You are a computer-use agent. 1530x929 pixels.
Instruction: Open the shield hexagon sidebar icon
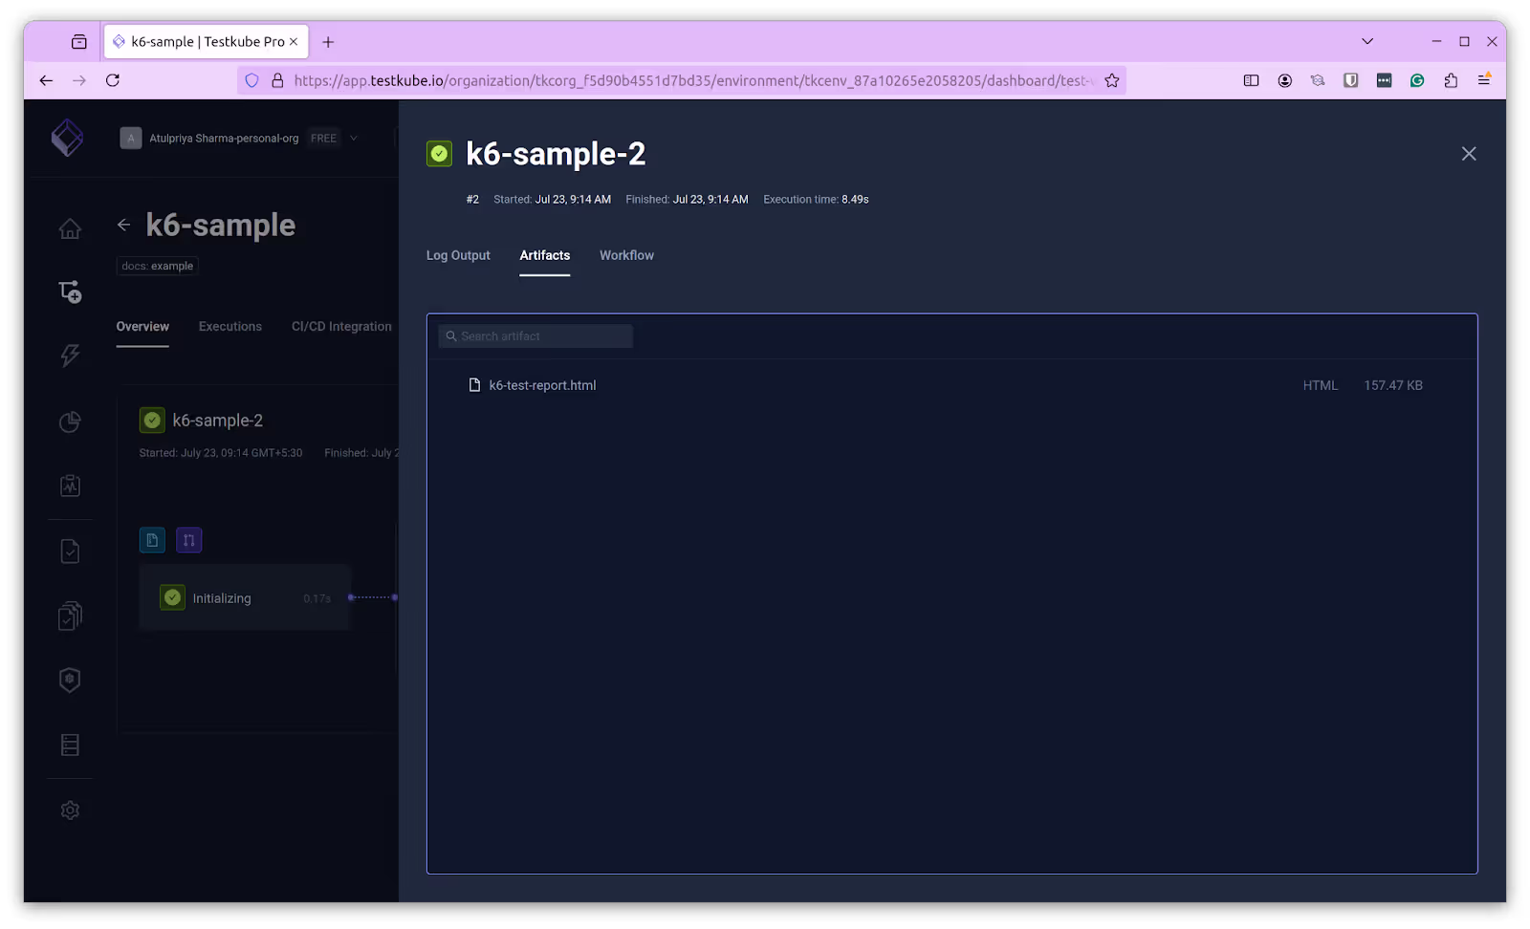coord(70,680)
